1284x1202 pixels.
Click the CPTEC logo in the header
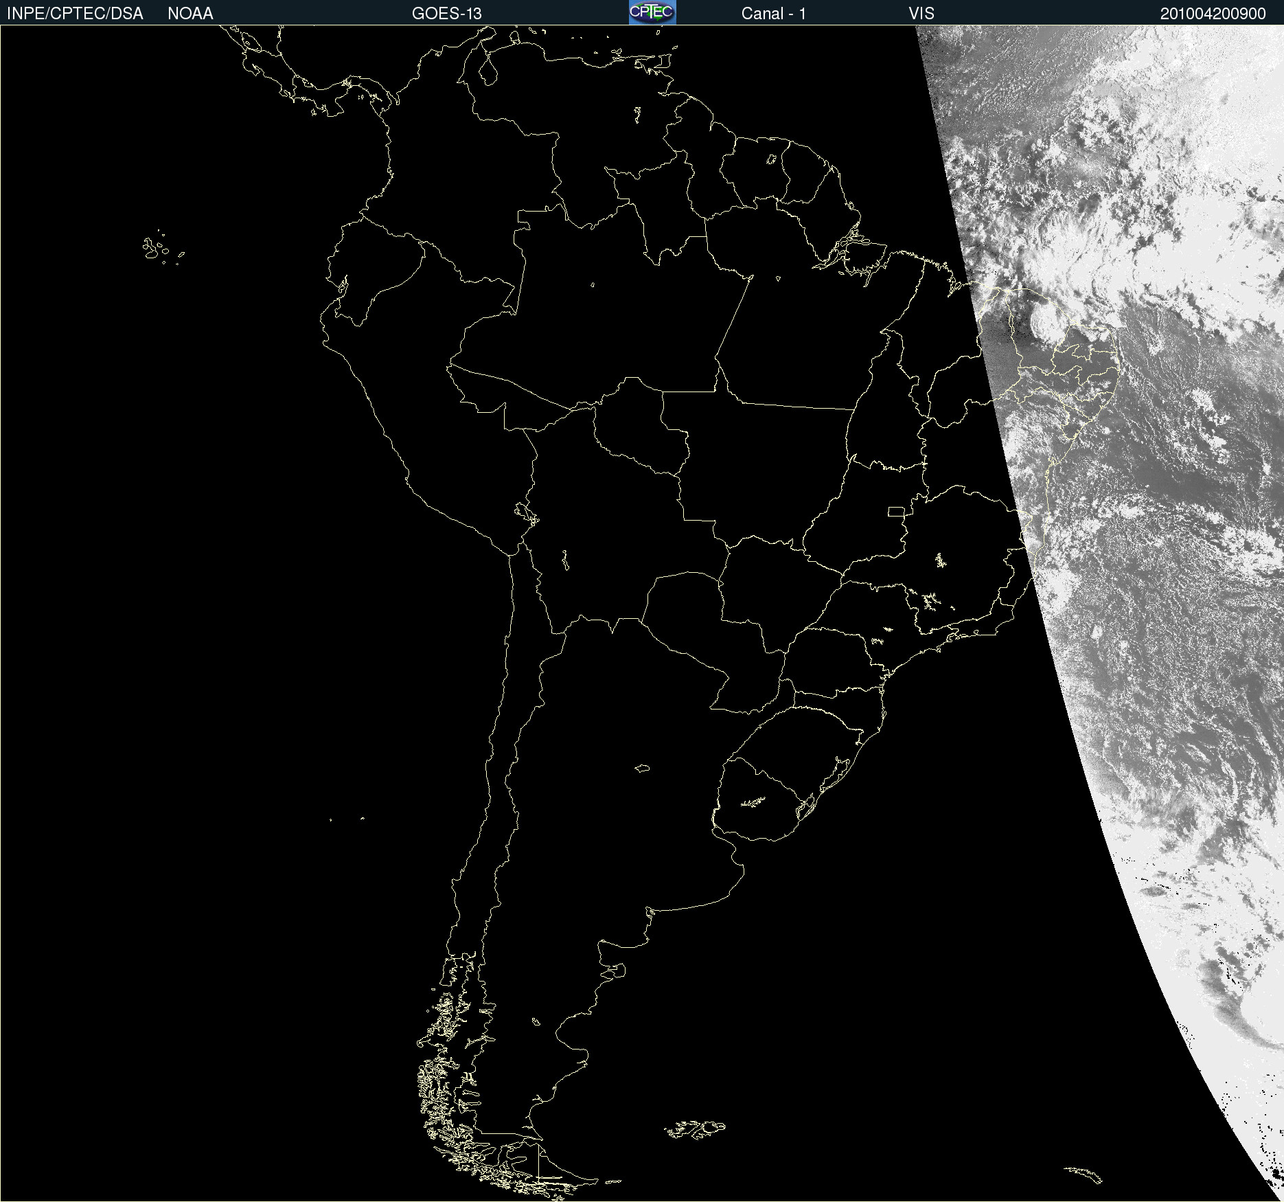[652, 12]
